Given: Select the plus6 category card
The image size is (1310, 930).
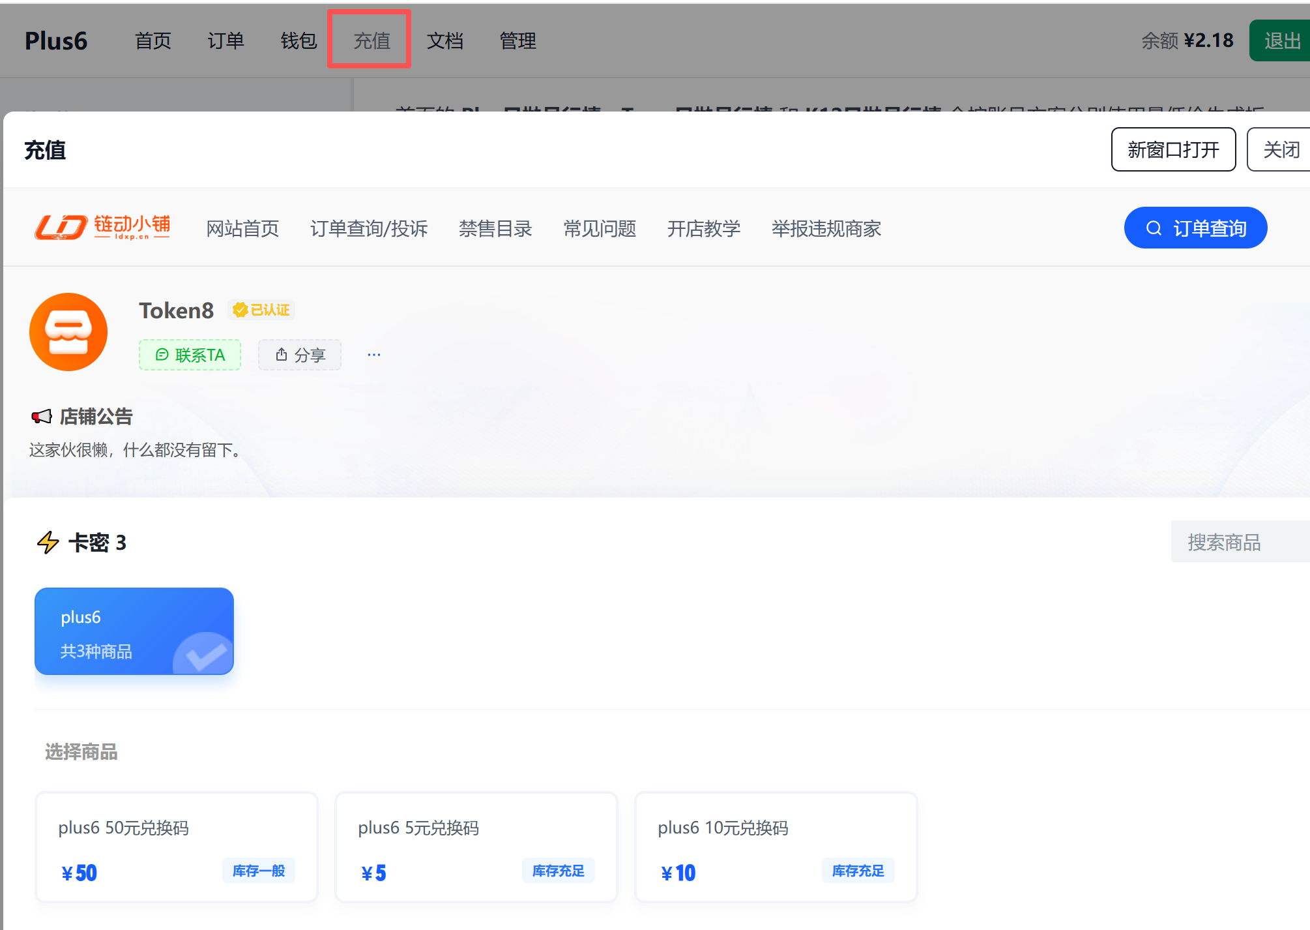Looking at the screenshot, I should pyautogui.click(x=134, y=631).
